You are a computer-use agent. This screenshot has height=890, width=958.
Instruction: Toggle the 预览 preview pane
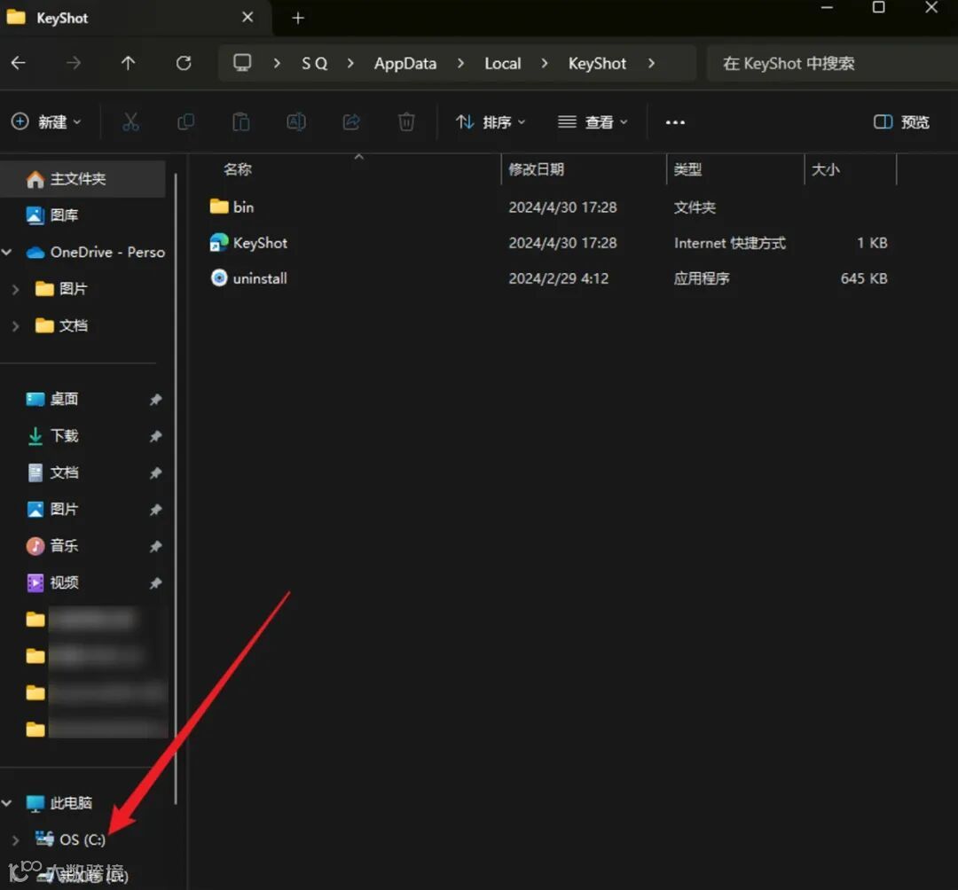click(x=901, y=122)
